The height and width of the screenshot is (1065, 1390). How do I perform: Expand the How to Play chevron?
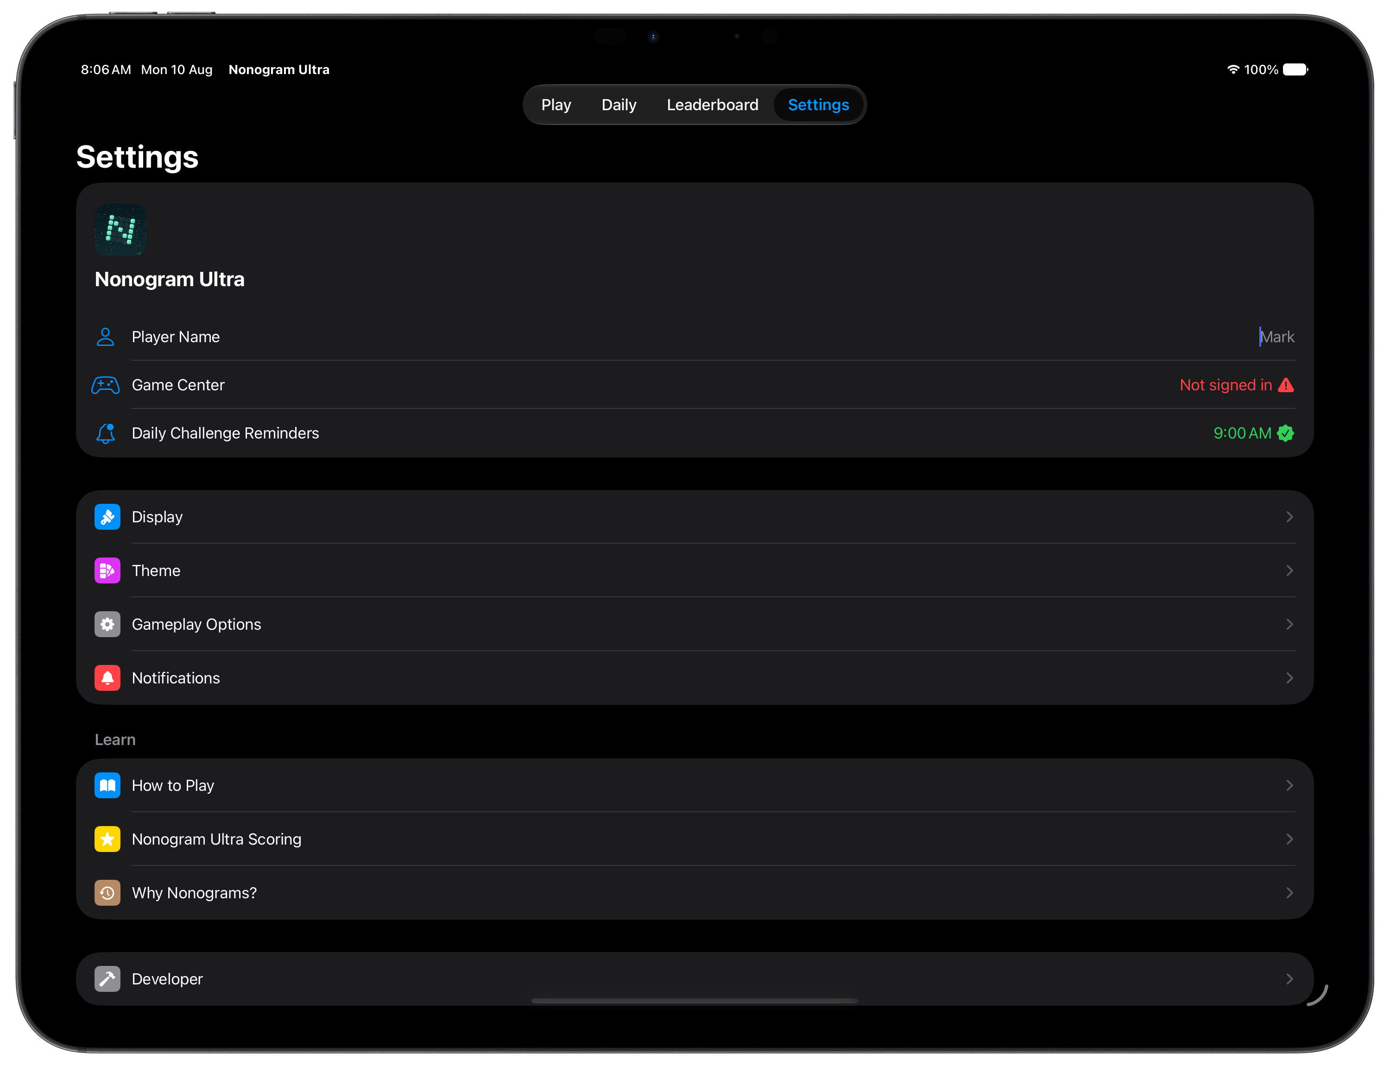click(x=1289, y=785)
